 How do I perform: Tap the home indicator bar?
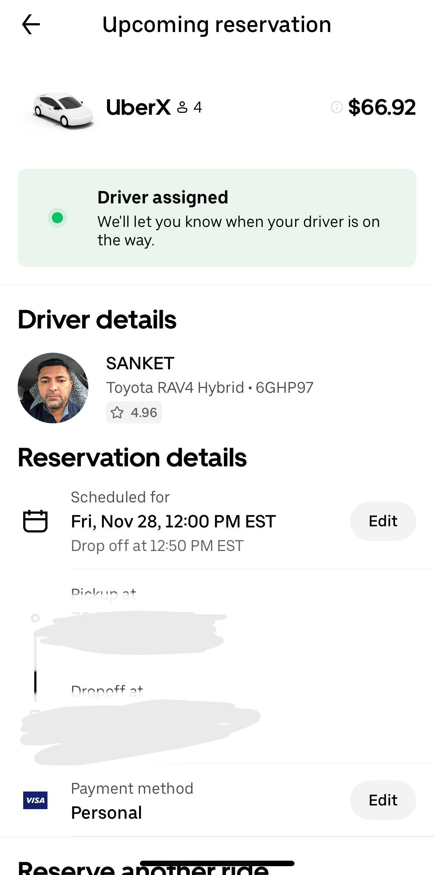(217, 863)
